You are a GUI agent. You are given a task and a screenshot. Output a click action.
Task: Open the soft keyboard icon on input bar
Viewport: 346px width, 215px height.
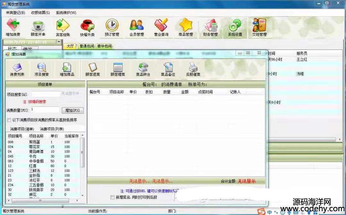coord(296,212)
